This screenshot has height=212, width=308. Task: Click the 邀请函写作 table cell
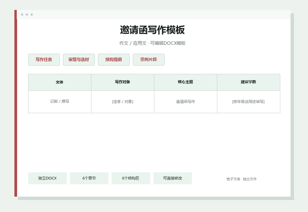coord(185,102)
